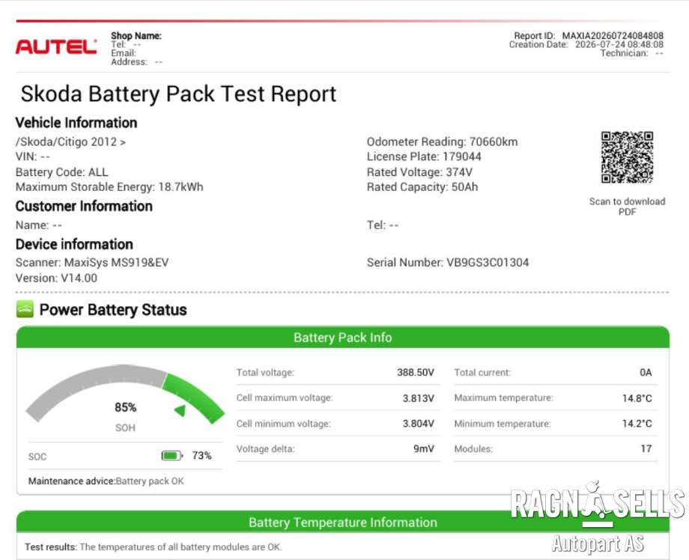Click the Modules count 17
This screenshot has height=560, width=689.
point(646,449)
